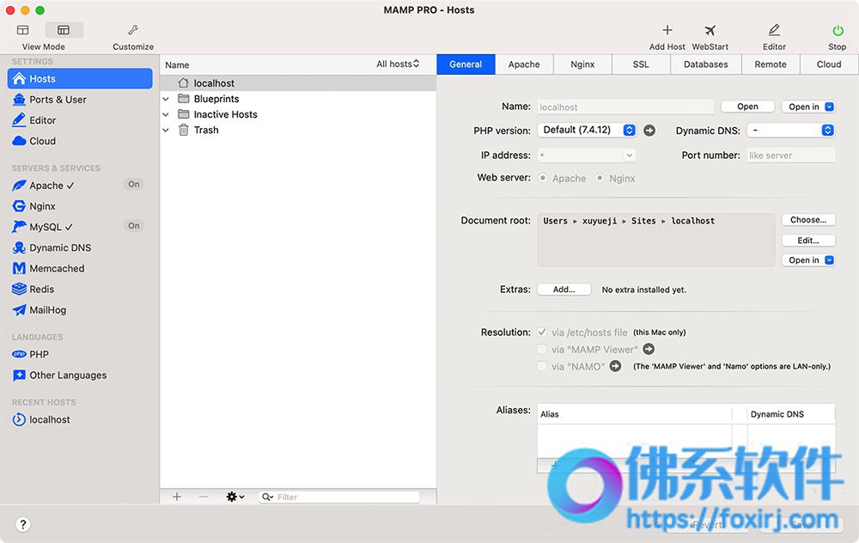Click the Add Host plus icon
The image size is (859, 543).
[x=667, y=30]
